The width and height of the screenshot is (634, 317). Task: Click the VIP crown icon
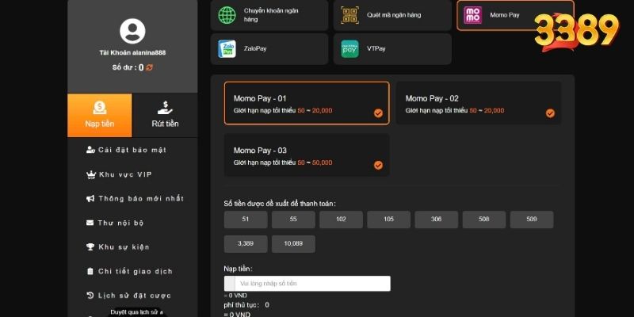click(x=91, y=174)
